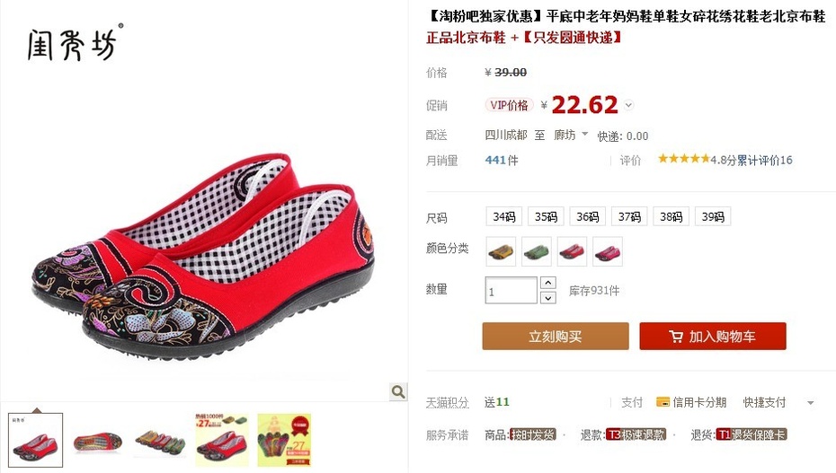Open the 廊坊 delivery destination dropdown
This screenshot has height=473, width=836.
click(x=571, y=136)
